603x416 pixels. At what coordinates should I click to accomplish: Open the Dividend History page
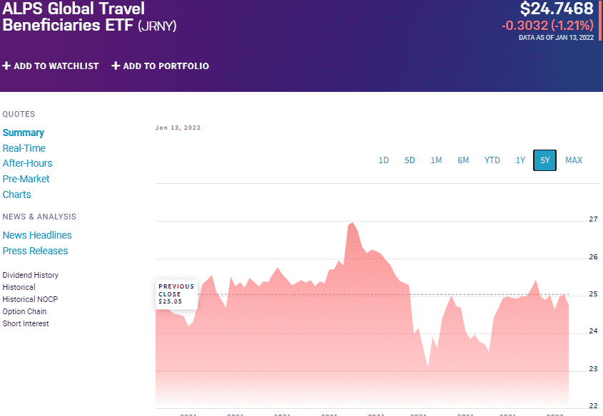pyautogui.click(x=30, y=275)
